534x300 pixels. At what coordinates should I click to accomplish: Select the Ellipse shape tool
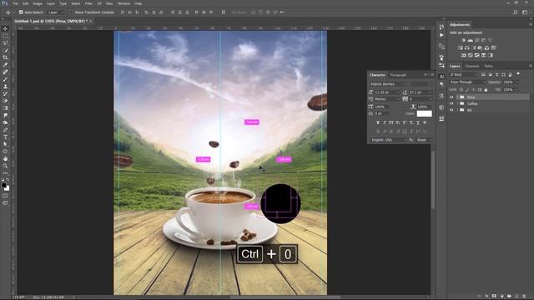tap(5, 152)
